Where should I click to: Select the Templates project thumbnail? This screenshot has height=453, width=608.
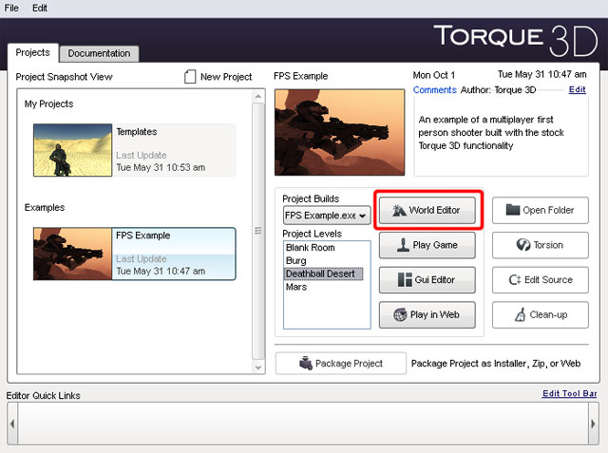pos(73,150)
